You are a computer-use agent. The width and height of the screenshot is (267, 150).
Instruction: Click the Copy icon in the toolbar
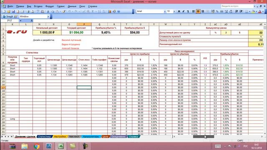tap(53, 11)
